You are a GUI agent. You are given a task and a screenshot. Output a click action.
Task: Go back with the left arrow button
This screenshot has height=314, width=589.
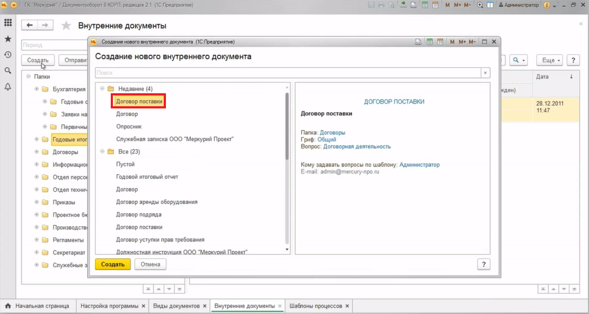pos(30,25)
